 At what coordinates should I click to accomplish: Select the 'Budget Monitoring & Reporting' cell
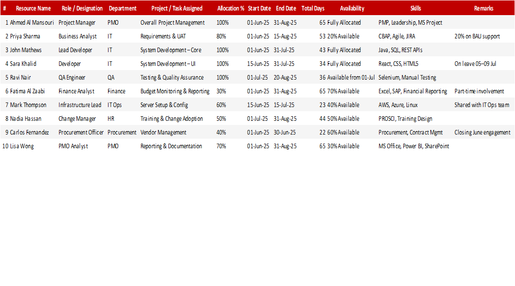pos(175,91)
